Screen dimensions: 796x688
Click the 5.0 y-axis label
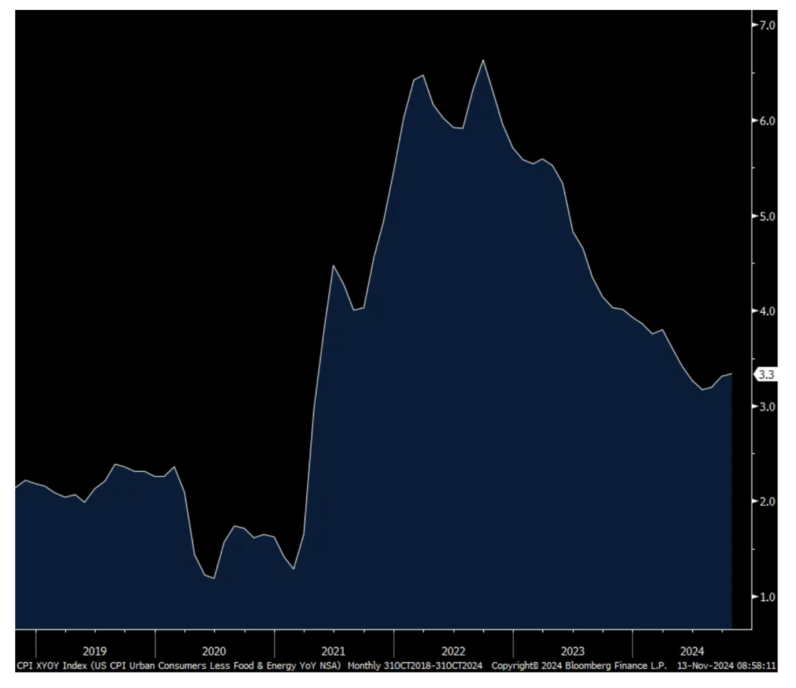(766, 216)
